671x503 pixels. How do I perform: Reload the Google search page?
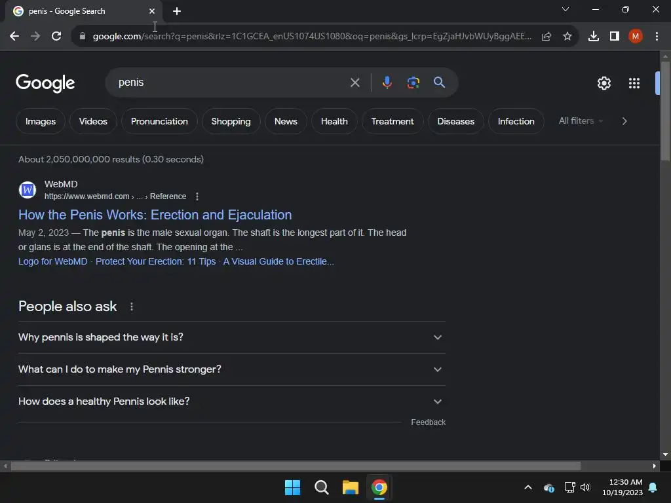click(x=56, y=37)
